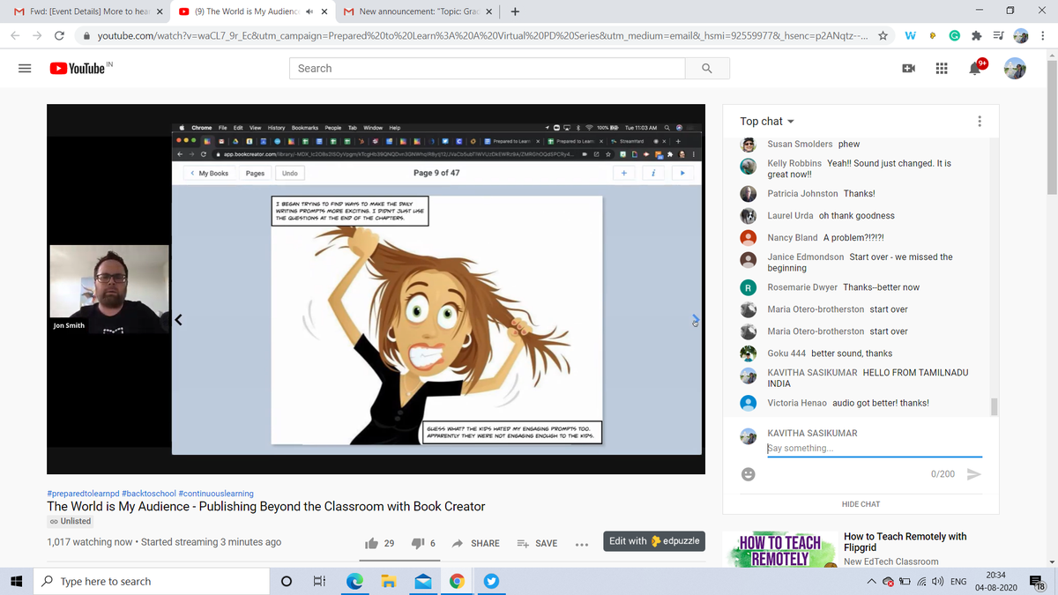This screenshot has width=1058, height=595.
Task: Send the chat message arrow
Action: [974, 473]
